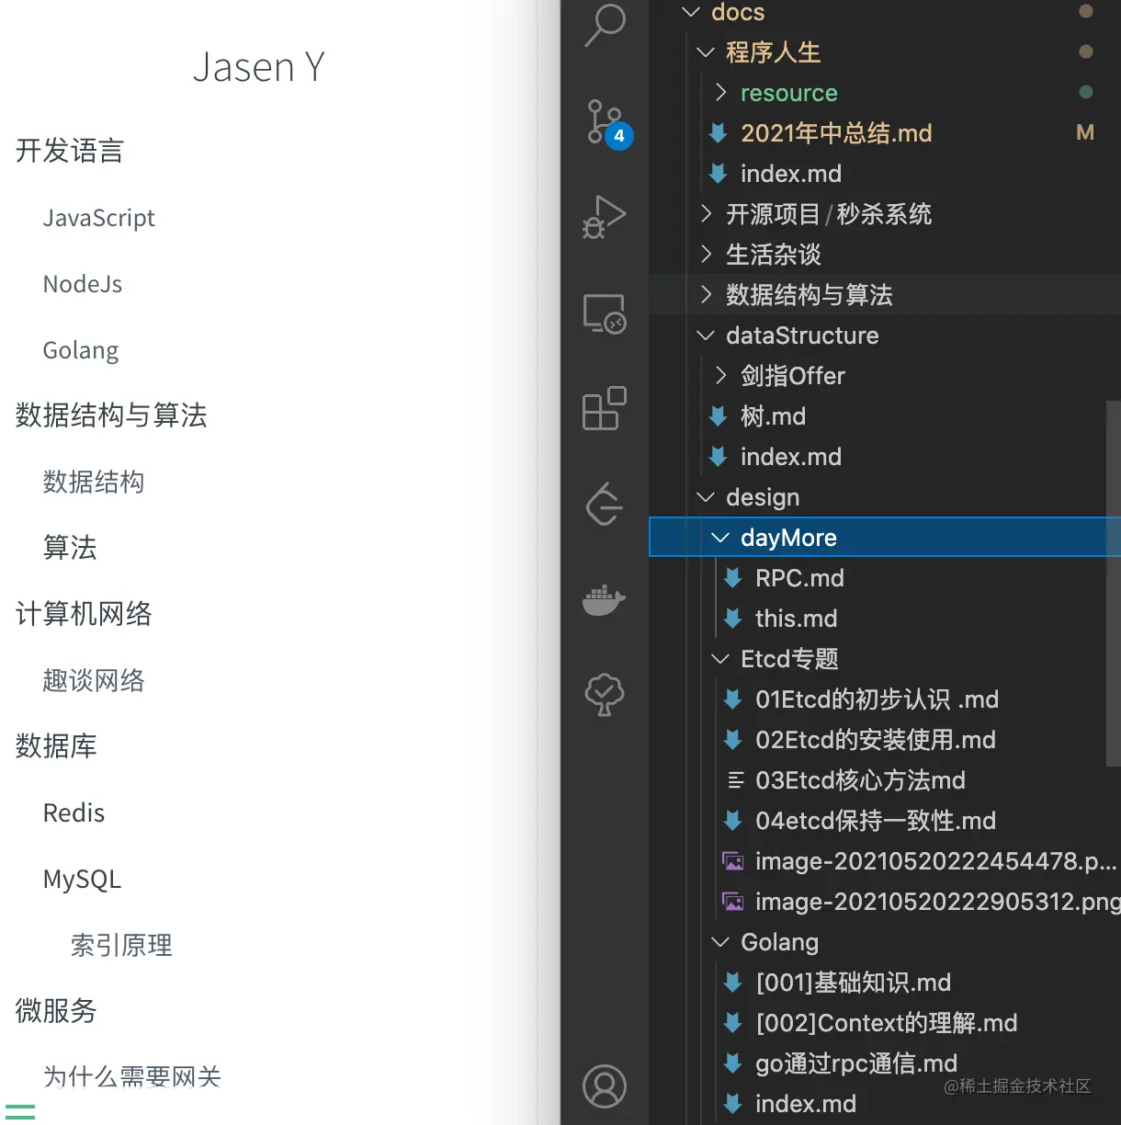Click markdown icon of [001]基础知识.md
Viewport: 1121px width, 1125px height.
coord(733,983)
